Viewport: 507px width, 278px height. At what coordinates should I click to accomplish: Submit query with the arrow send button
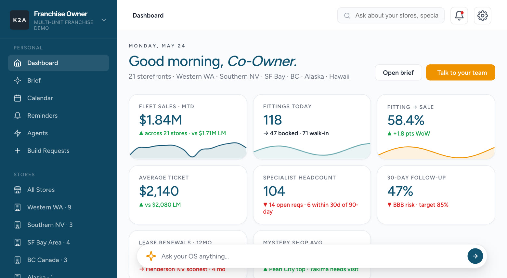(x=475, y=256)
